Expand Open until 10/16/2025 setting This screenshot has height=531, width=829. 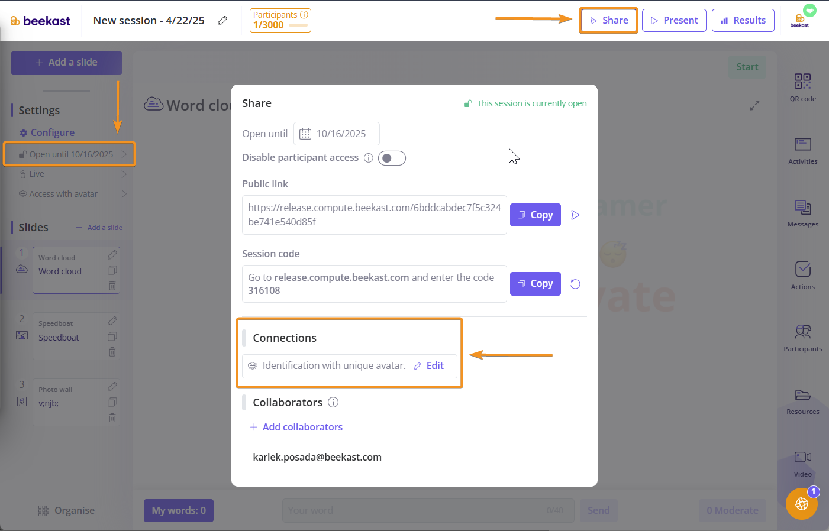coord(71,154)
